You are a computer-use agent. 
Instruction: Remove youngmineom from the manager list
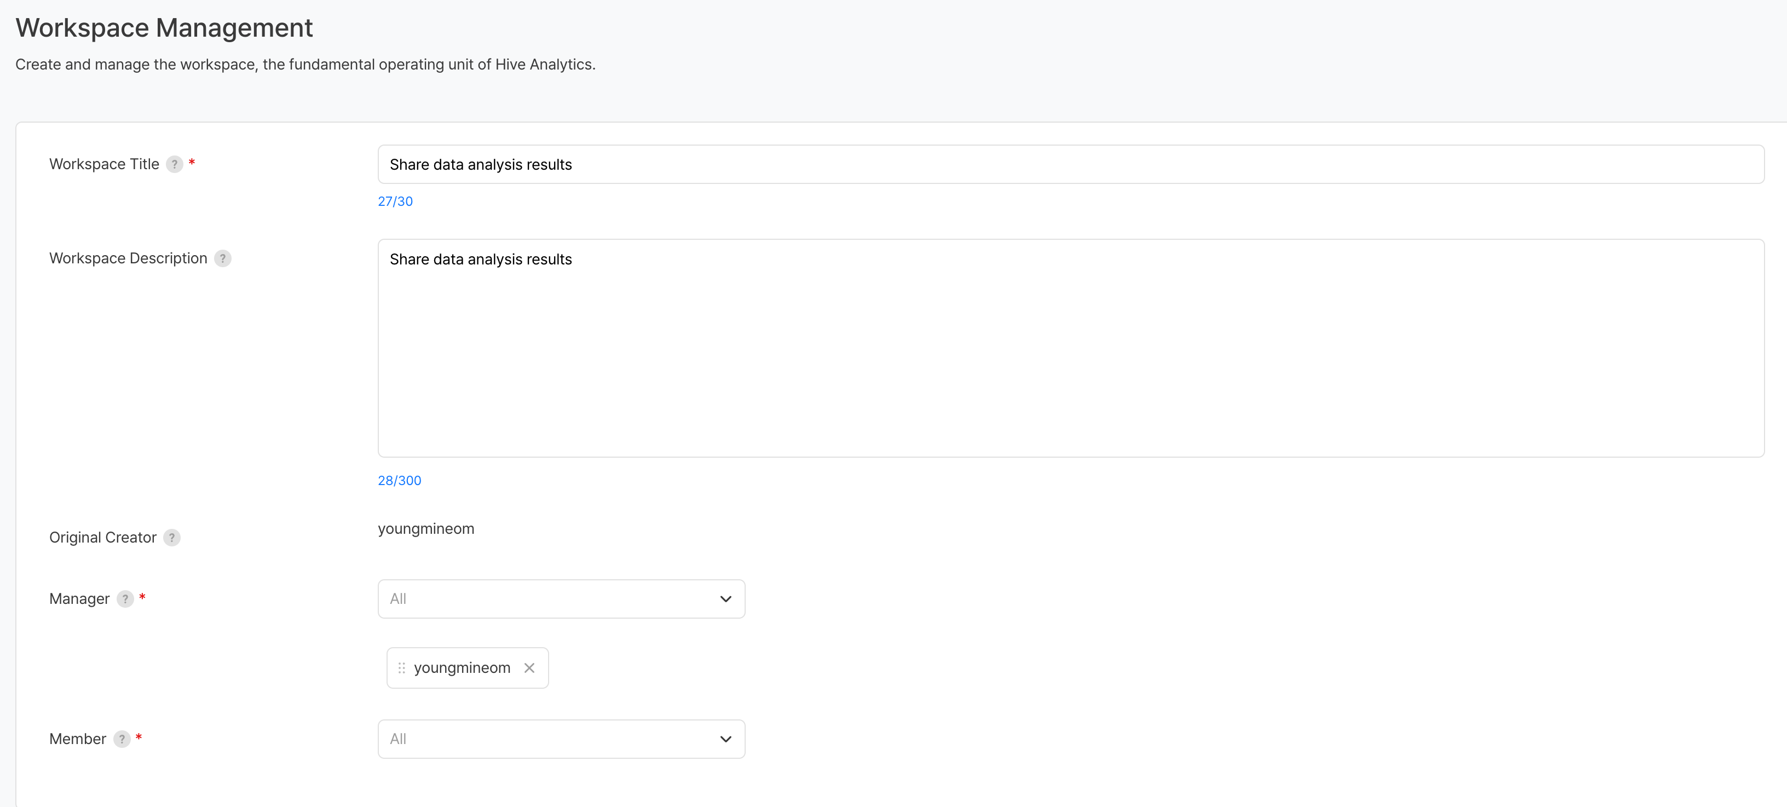pos(529,667)
